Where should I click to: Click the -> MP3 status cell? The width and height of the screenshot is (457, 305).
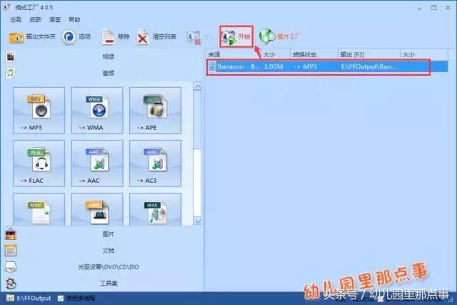(305, 66)
